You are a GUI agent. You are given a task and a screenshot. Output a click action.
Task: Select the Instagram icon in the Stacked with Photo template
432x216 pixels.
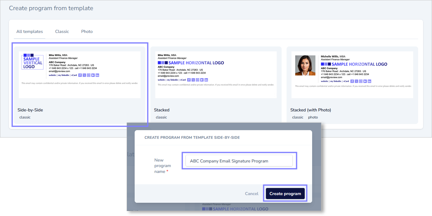361,81
